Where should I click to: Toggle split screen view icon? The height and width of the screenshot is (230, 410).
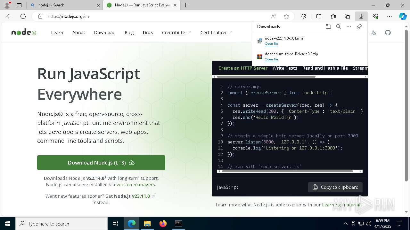(319, 16)
